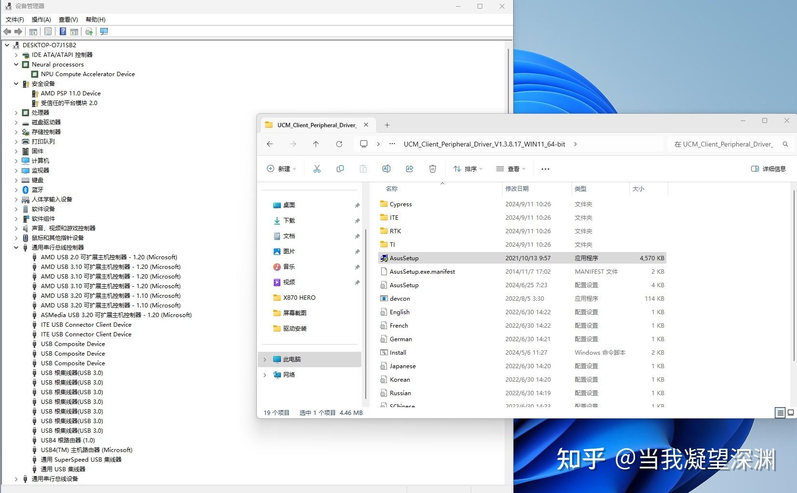Click the search magnifier in Explorer address bar
This screenshot has height=493, width=797.
(785, 144)
